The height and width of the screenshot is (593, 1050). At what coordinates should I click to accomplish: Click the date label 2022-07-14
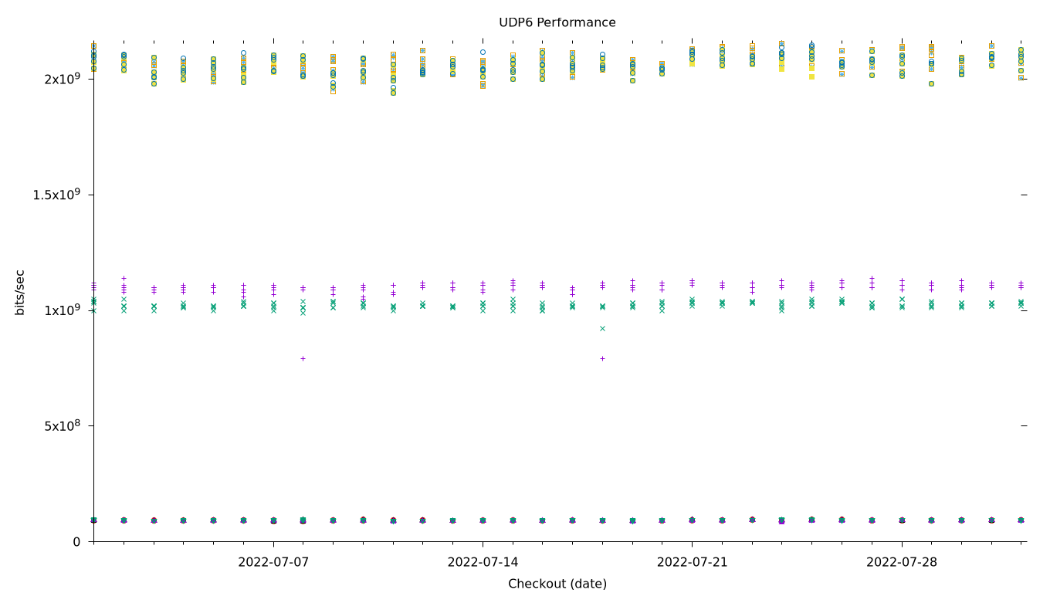[483, 562]
